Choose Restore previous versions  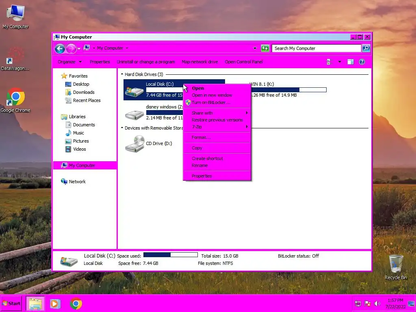point(217,120)
